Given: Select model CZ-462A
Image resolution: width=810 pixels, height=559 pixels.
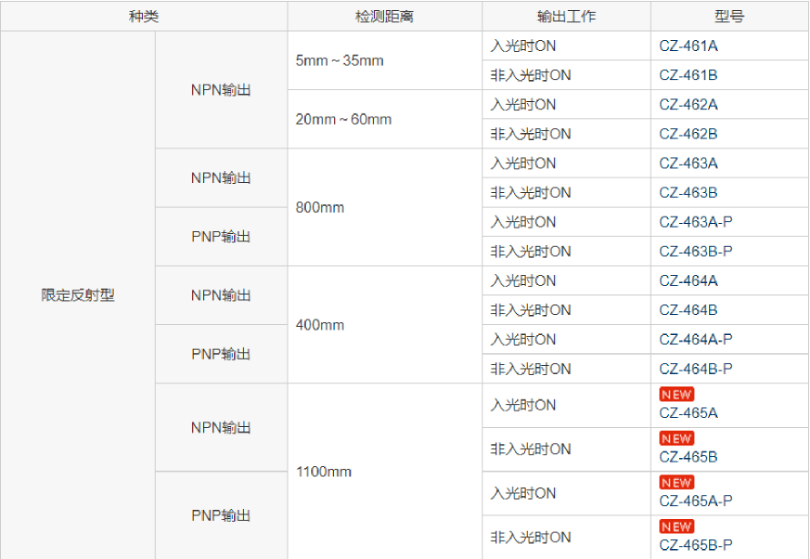Looking at the screenshot, I should click(x=688, y=105).
